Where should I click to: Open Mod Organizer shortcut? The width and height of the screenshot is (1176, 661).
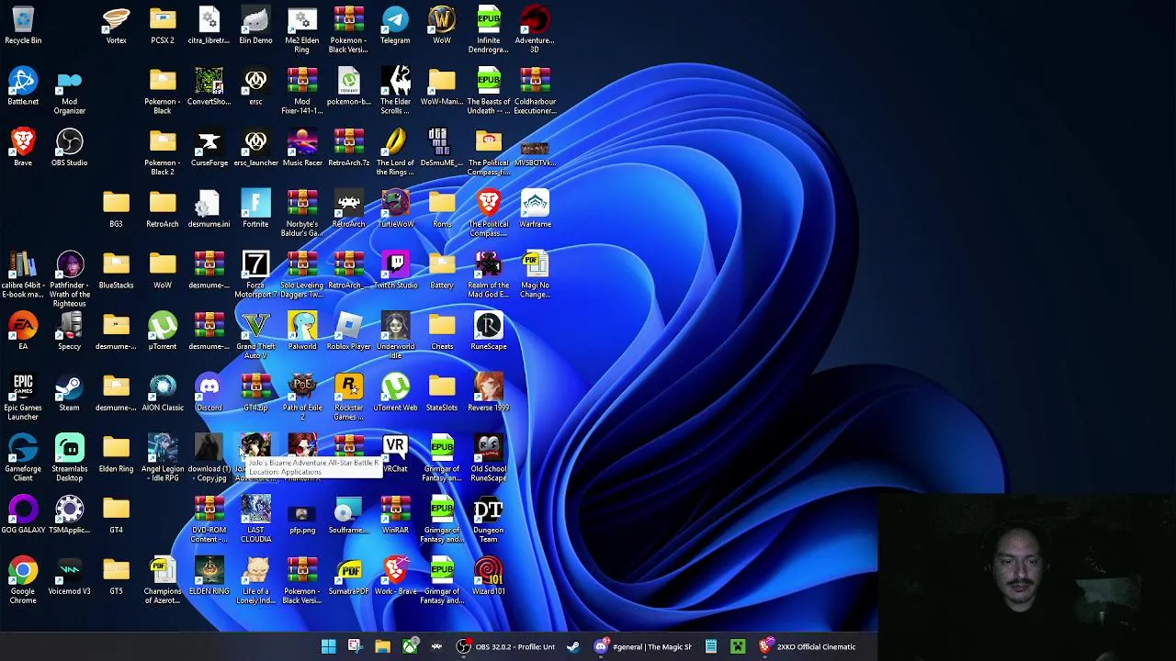(70, 92)
